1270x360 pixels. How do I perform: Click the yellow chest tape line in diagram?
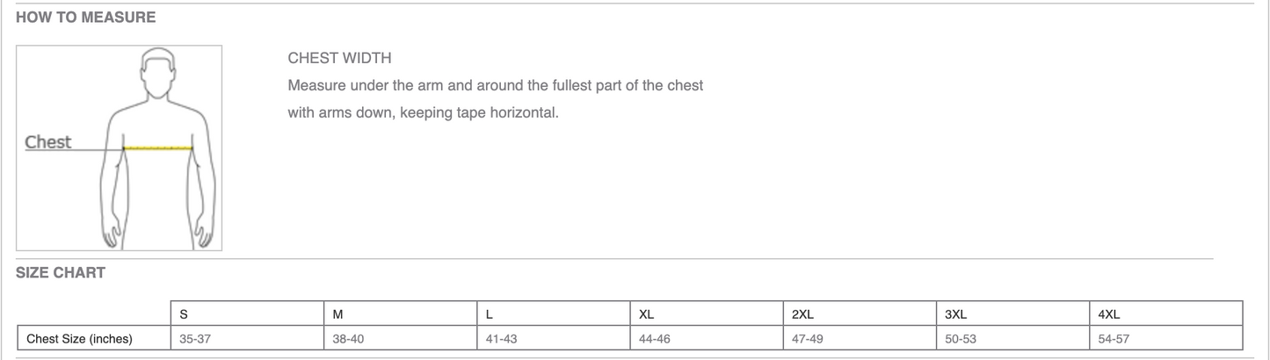[158, 148]
